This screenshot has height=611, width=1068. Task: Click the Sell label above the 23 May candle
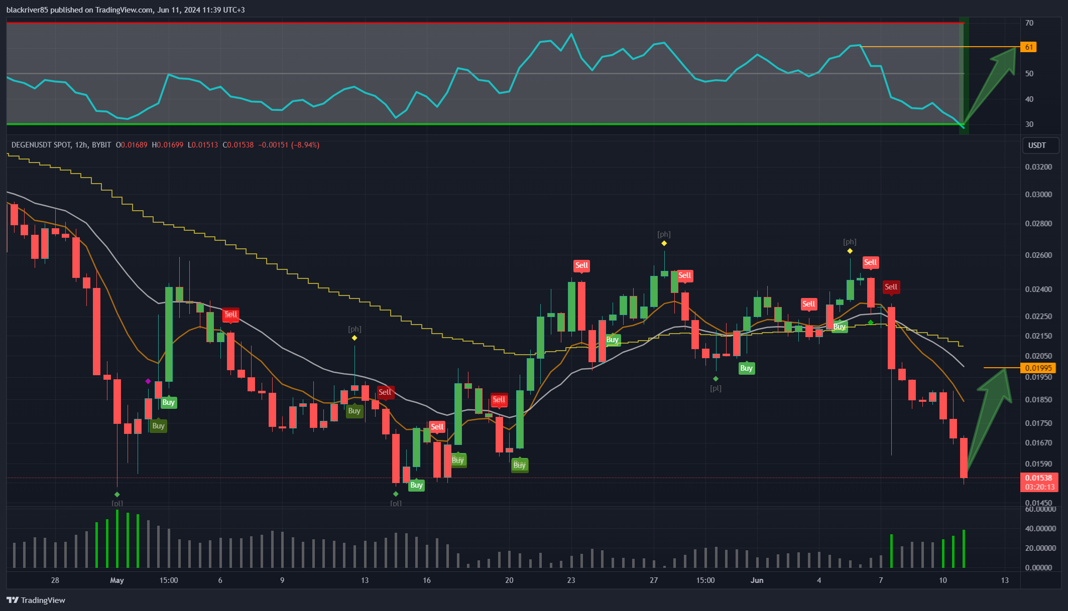(x=581, y=266)
